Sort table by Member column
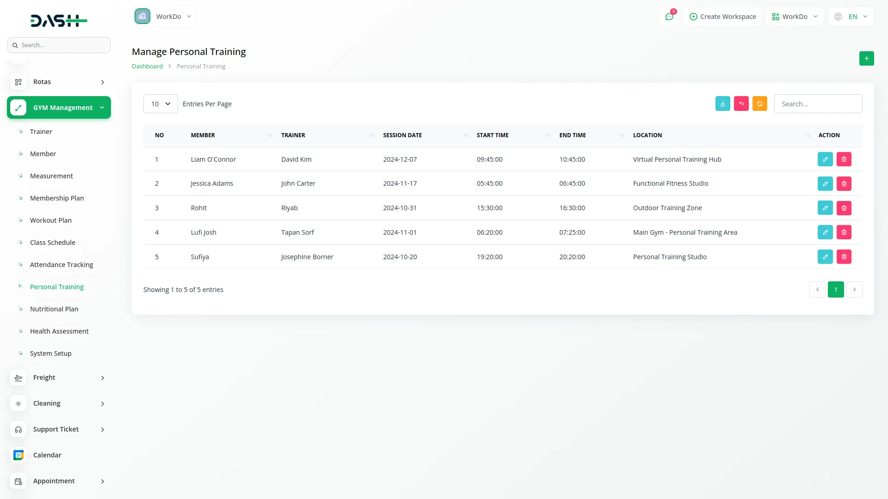The width and height of the screenshot is (888, 499). 203,135
